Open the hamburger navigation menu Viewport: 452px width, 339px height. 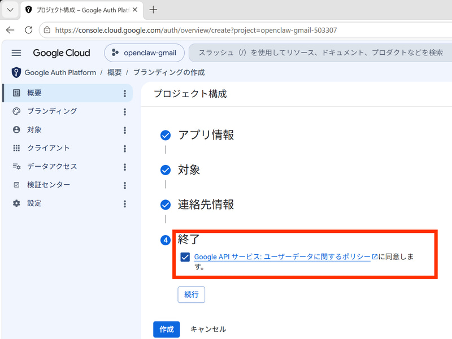pos(16,53)
